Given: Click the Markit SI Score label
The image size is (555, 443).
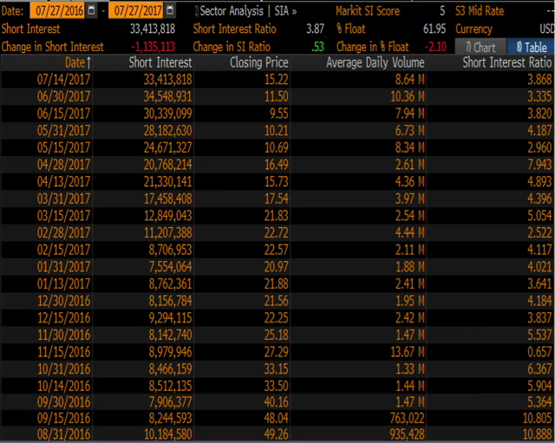Looking at the screenshot, I should (x=368, y=11).
